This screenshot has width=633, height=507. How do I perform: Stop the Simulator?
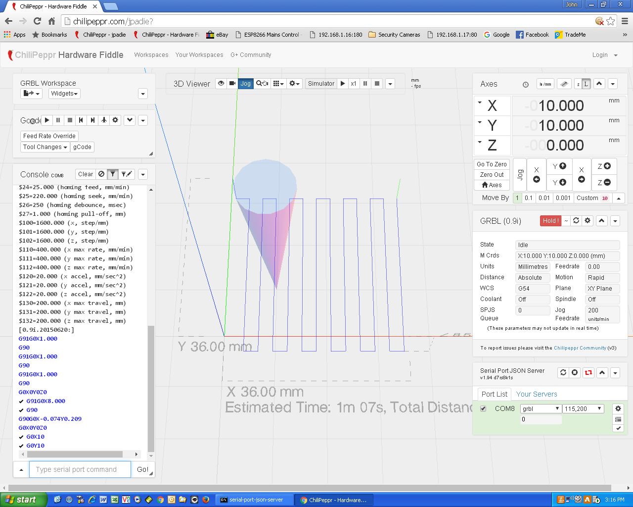coord(377,83)
